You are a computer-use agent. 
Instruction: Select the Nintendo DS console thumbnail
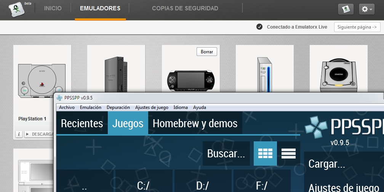pos(36,176)
